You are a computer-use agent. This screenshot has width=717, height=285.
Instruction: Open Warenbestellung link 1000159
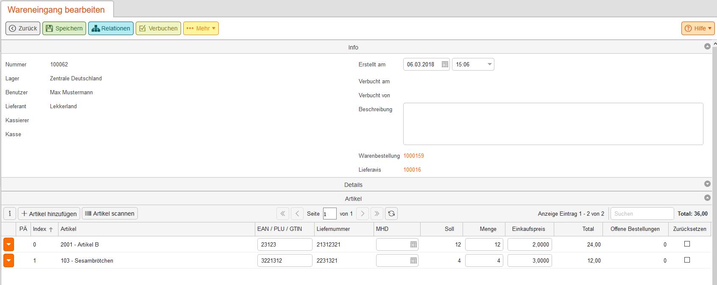tap(413, 156)
